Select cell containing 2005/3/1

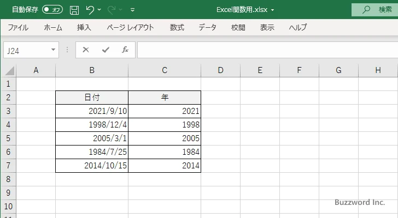click(92, 138)
